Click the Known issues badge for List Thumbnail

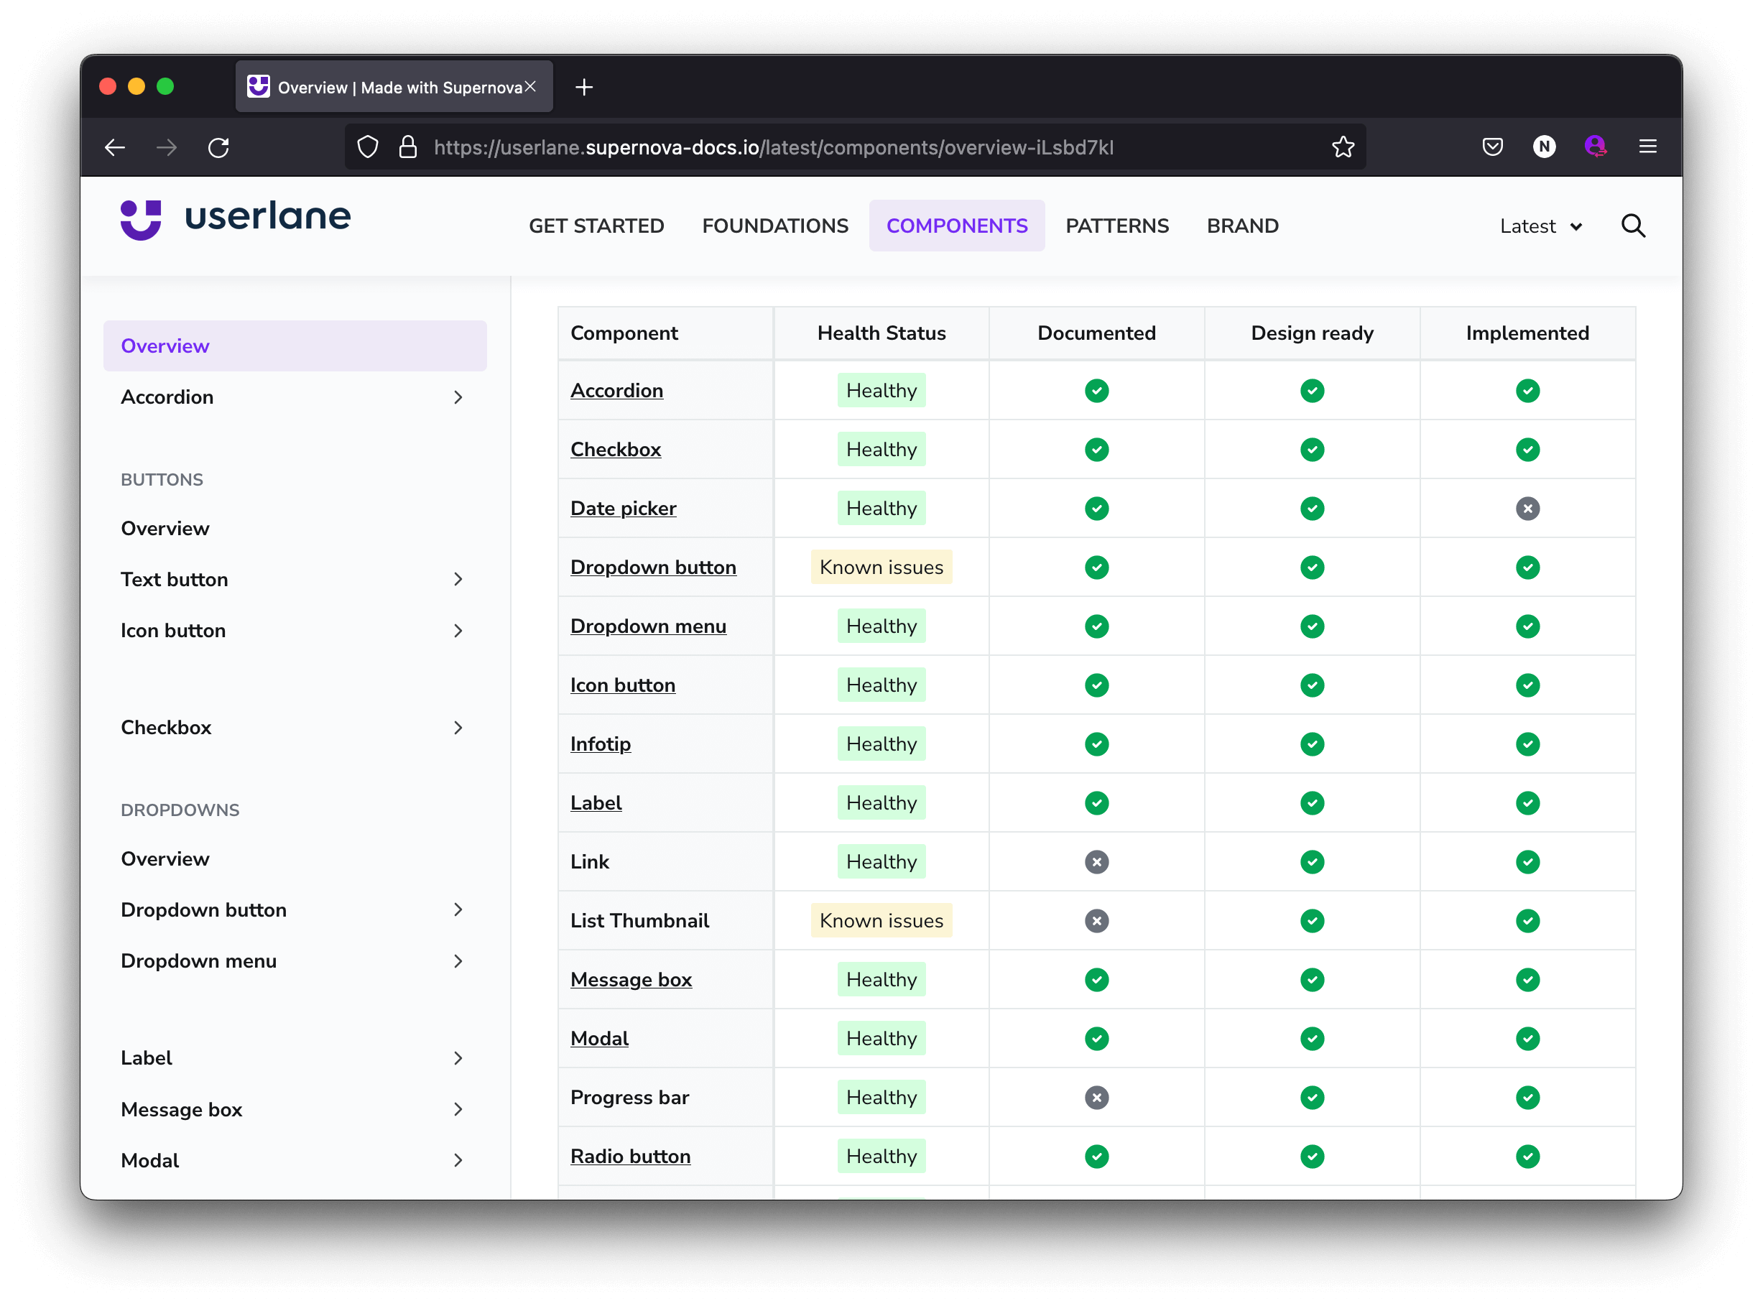click(x=881, y=920)
